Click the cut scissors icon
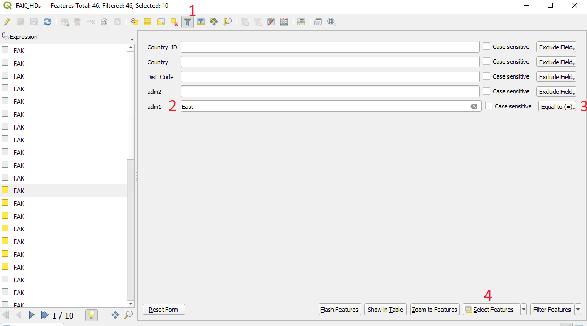The width and height of the screenshot is (587, 326). [91, 22]
